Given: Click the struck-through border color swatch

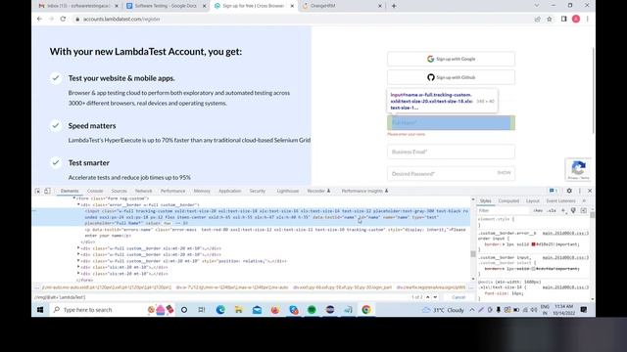Looking at the screenshot, I should tap(533, 269).
